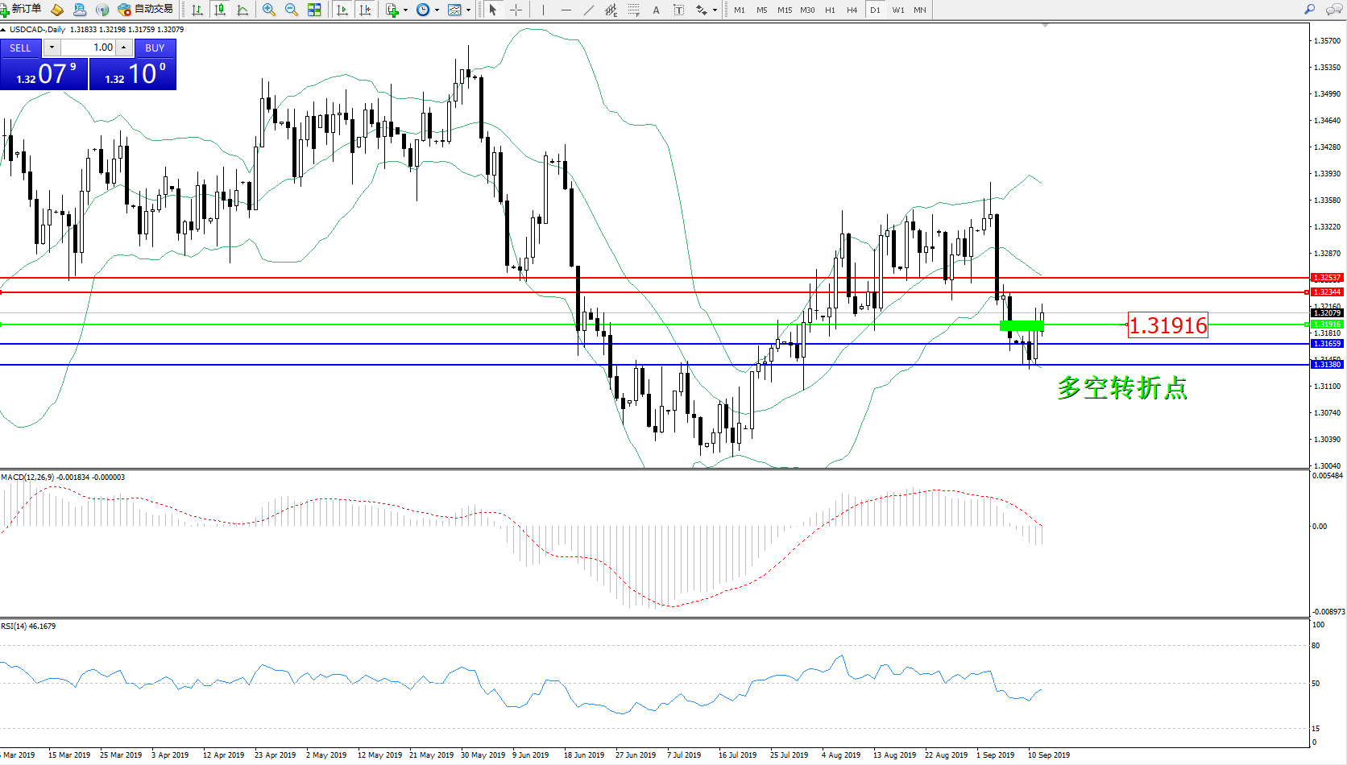The image size is (1347, 765).
Task: Switch to the H4 timeframe
Action: click(852, 10)
